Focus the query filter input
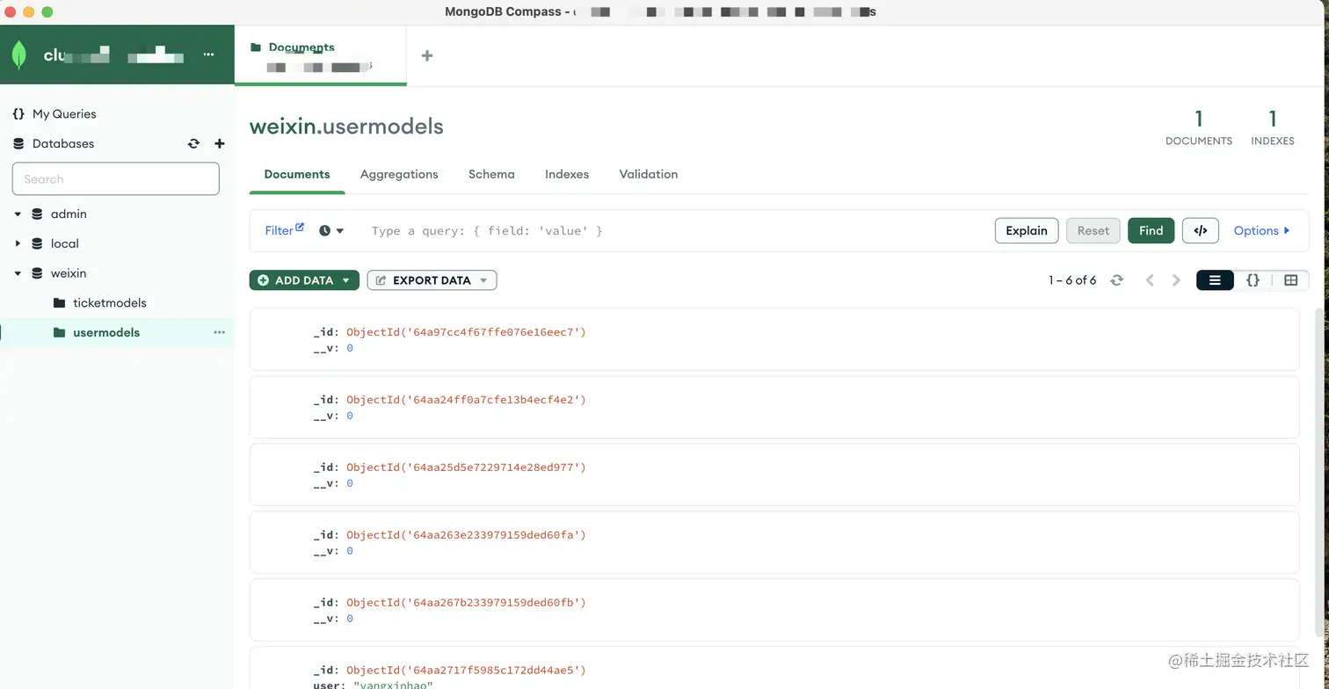The image size is (1329, 689). tap(677, 230)
